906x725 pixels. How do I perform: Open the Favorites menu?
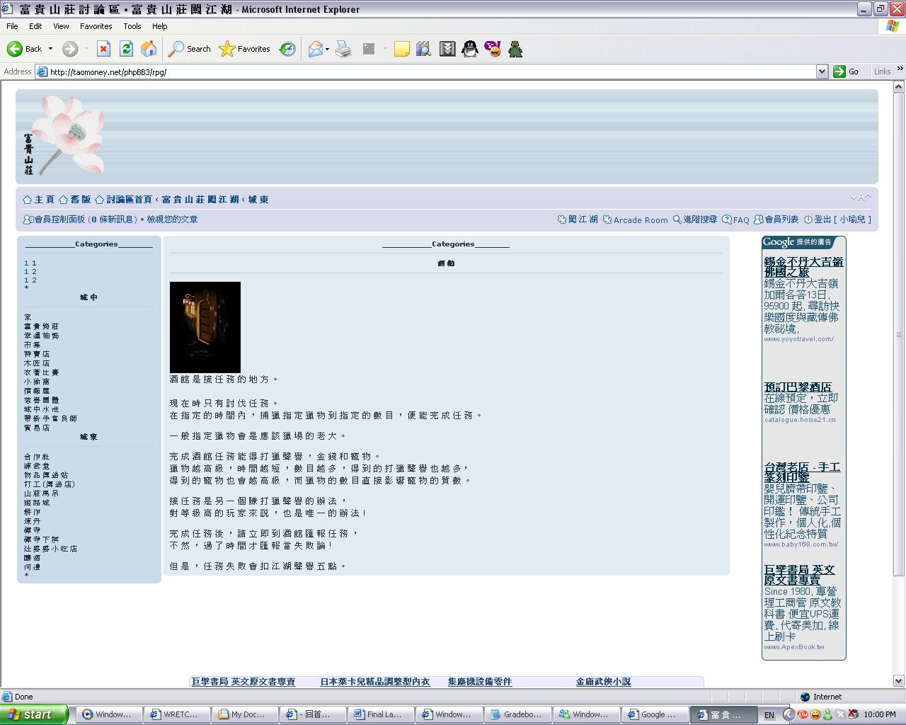(96, 26)
